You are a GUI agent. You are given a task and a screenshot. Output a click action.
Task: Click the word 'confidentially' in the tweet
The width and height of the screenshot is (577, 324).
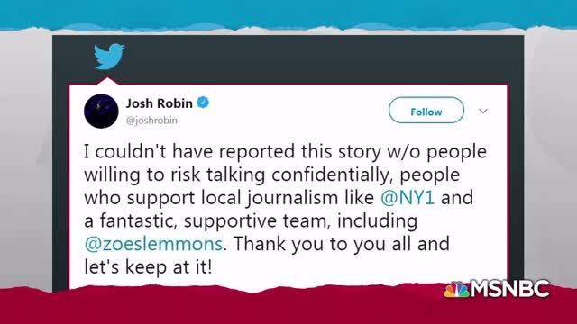point(330,175)
